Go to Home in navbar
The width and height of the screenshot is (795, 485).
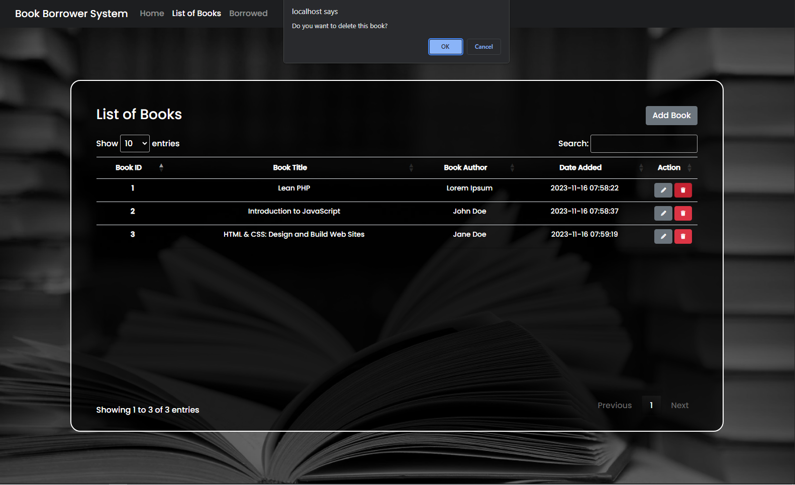point(152,13)
